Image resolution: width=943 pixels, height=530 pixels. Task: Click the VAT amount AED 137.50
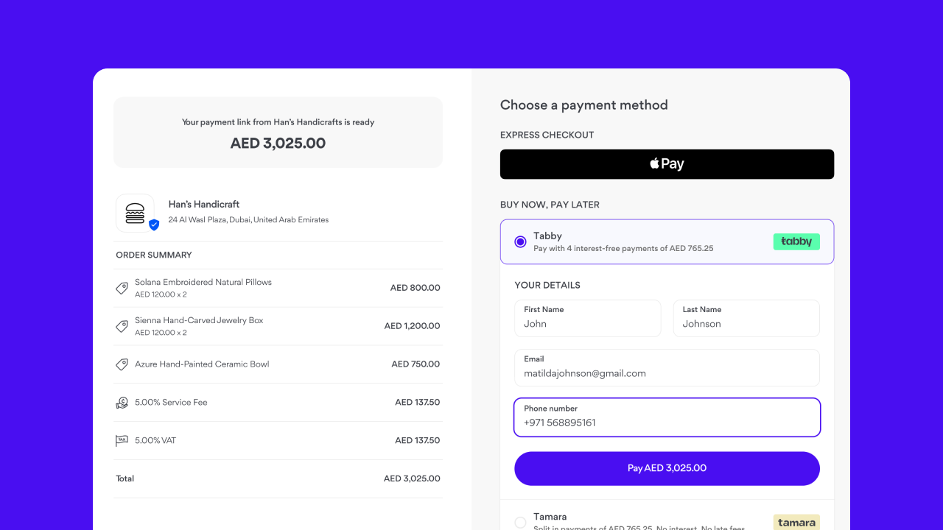(418, 441)
